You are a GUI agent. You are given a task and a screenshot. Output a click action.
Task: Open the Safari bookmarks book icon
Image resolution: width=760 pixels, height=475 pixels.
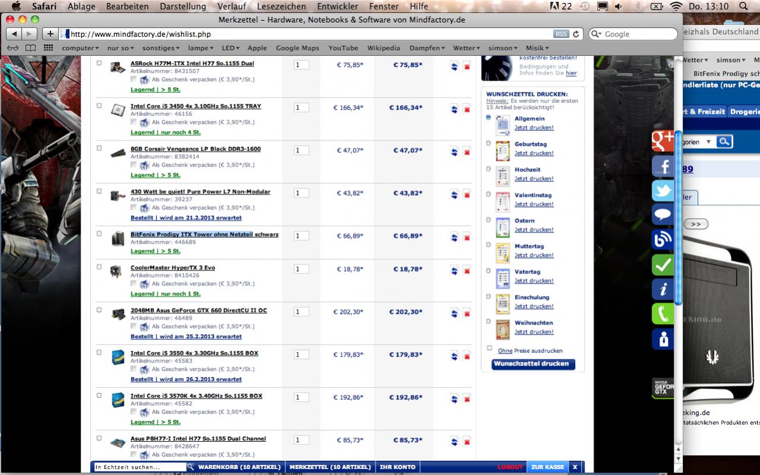click(x=31, y=48)
